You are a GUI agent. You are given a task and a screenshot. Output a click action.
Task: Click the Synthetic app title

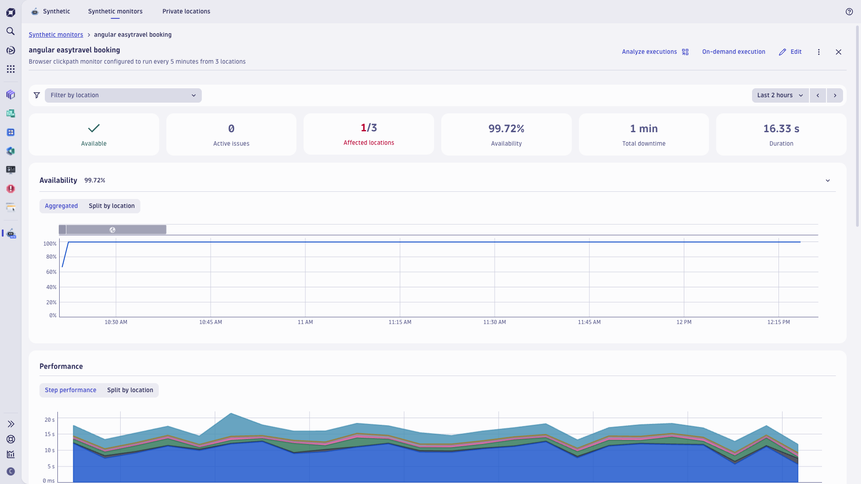57,12
